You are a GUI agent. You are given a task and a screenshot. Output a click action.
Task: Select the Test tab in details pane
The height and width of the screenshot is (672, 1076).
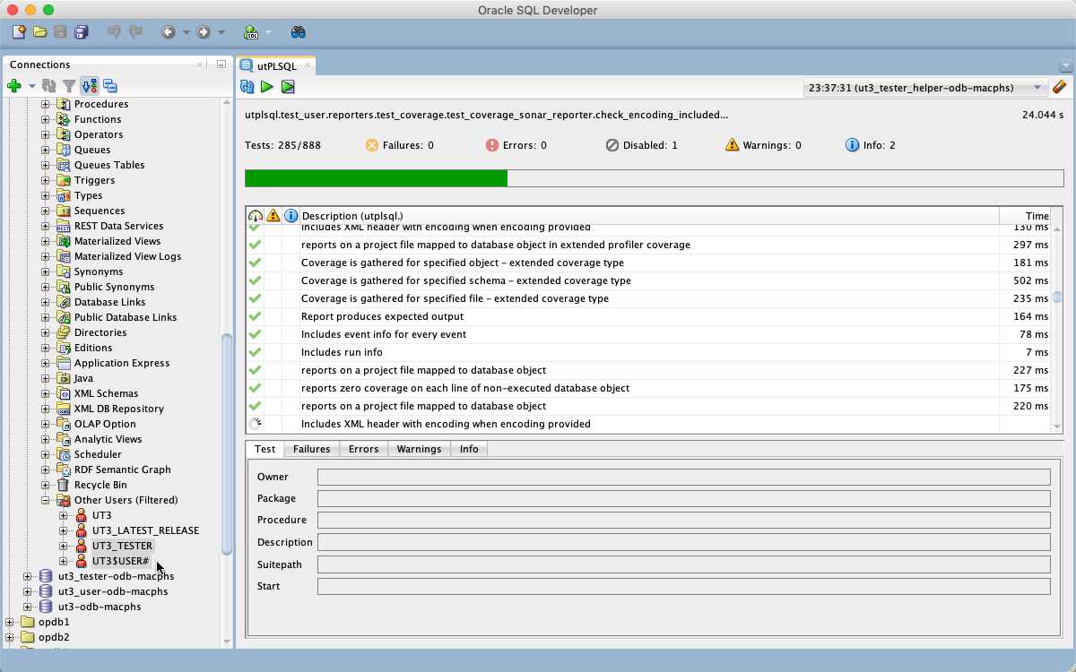pos(265,449)
